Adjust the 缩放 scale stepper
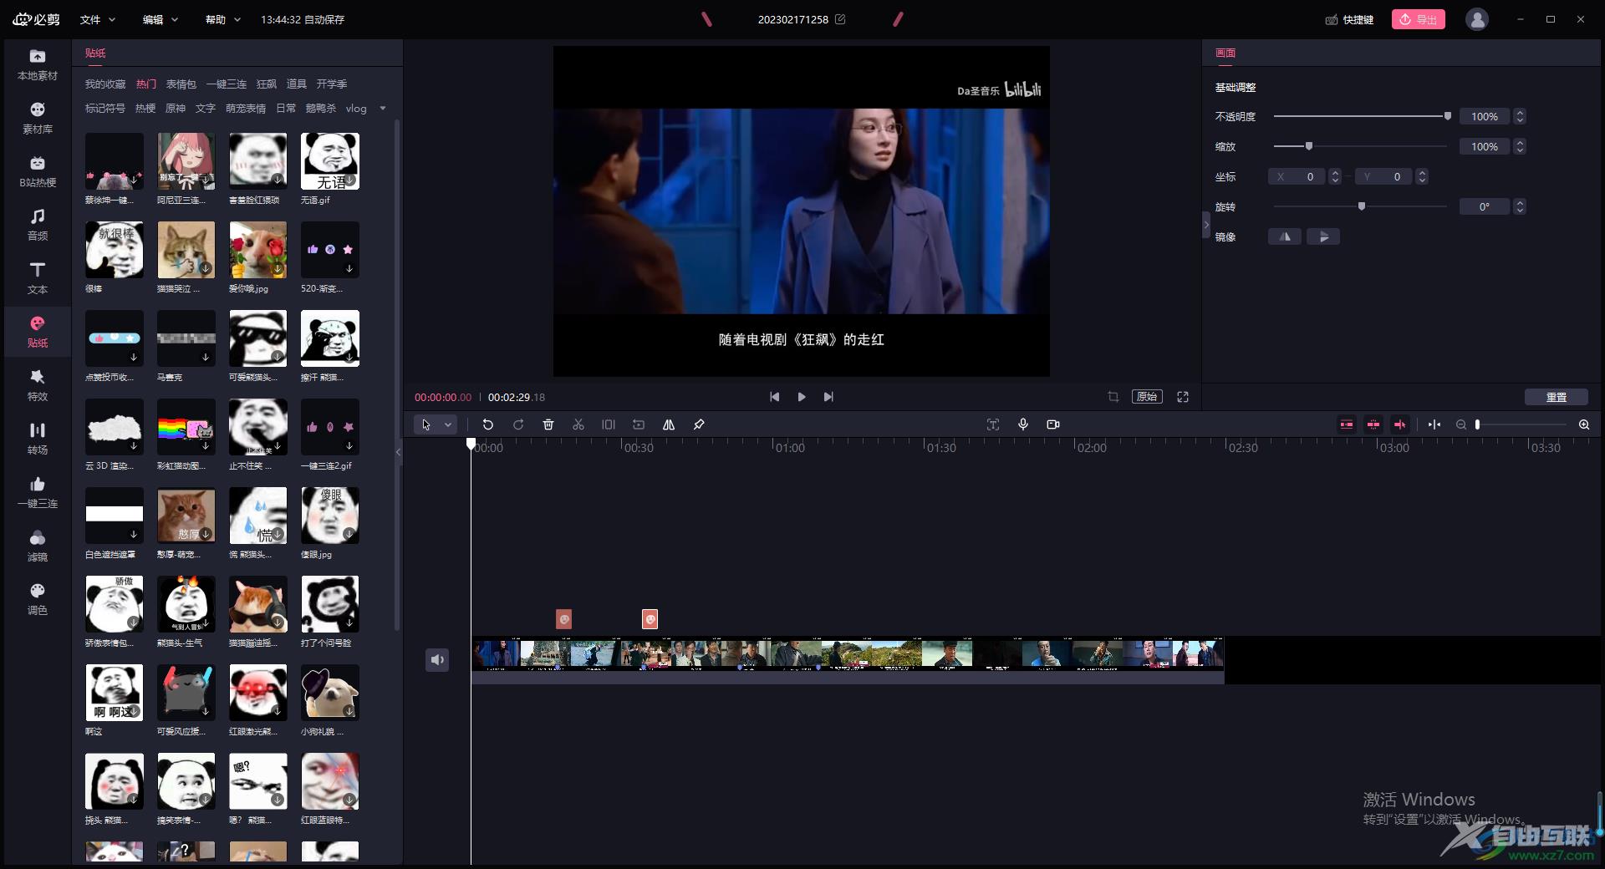The width and height of the screenshot is (1605, 869). point(1520,146)
